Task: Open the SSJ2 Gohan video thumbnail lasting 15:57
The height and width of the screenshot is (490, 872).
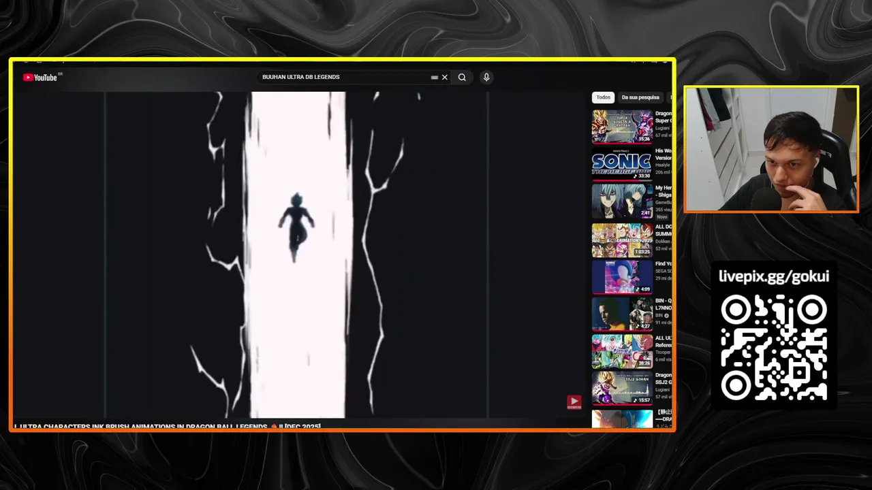Action: [x=622, y=388]
